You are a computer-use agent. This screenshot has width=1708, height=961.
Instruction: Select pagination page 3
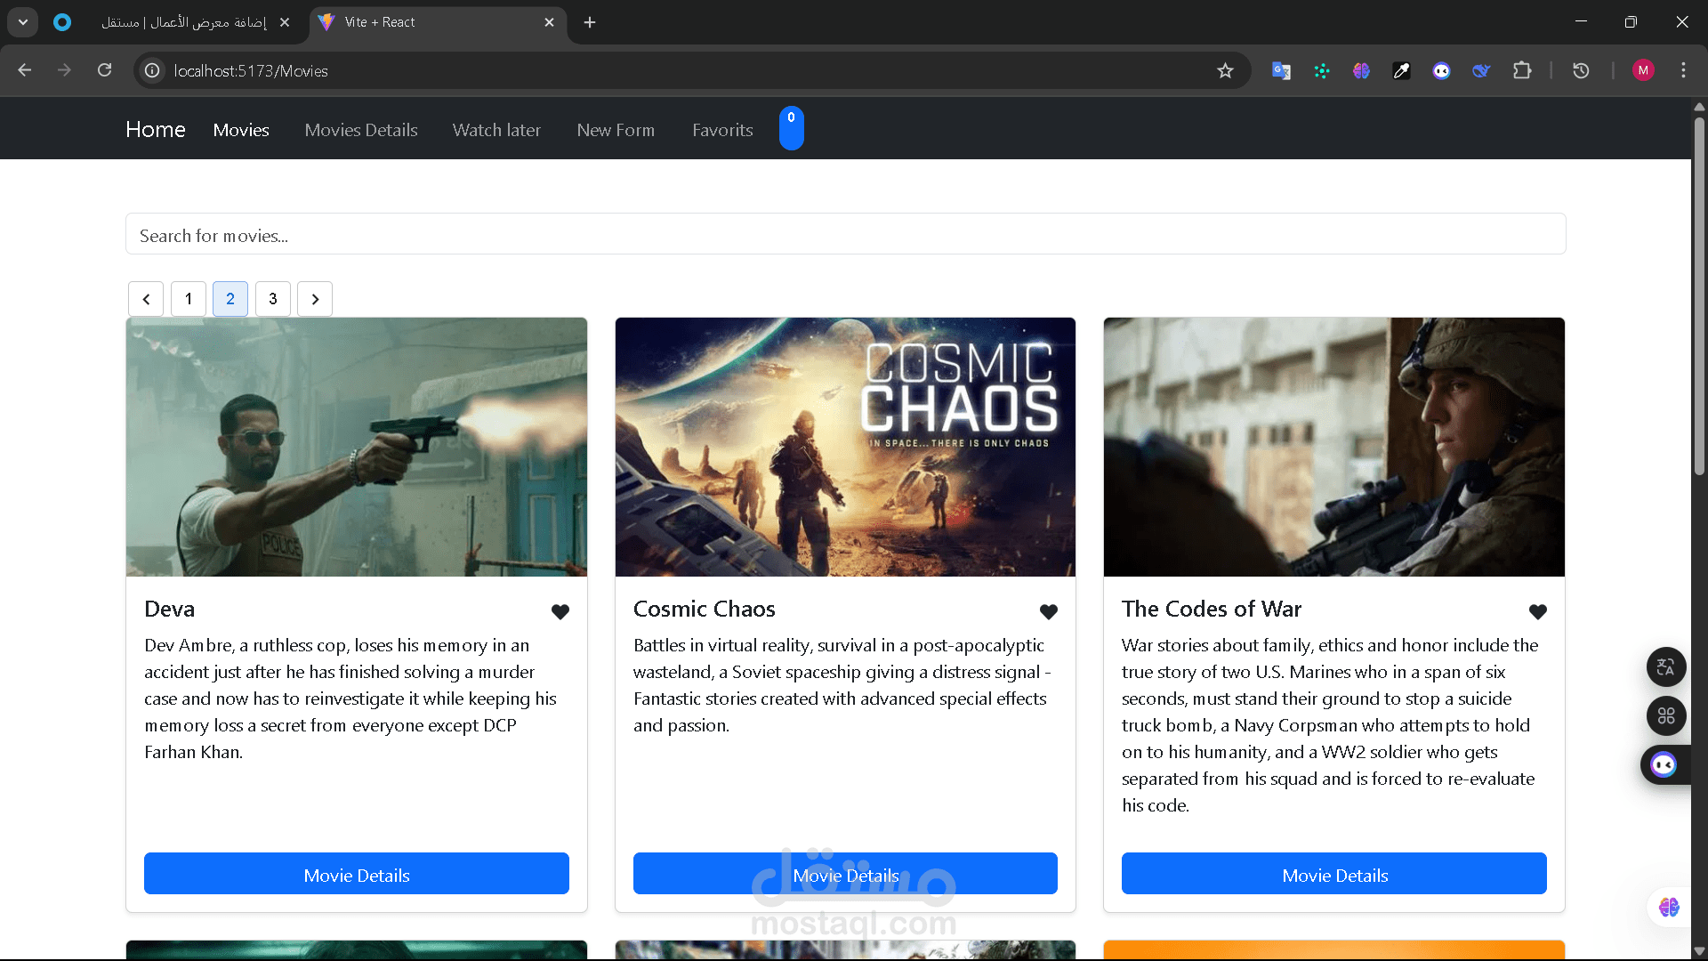point(273,299)
